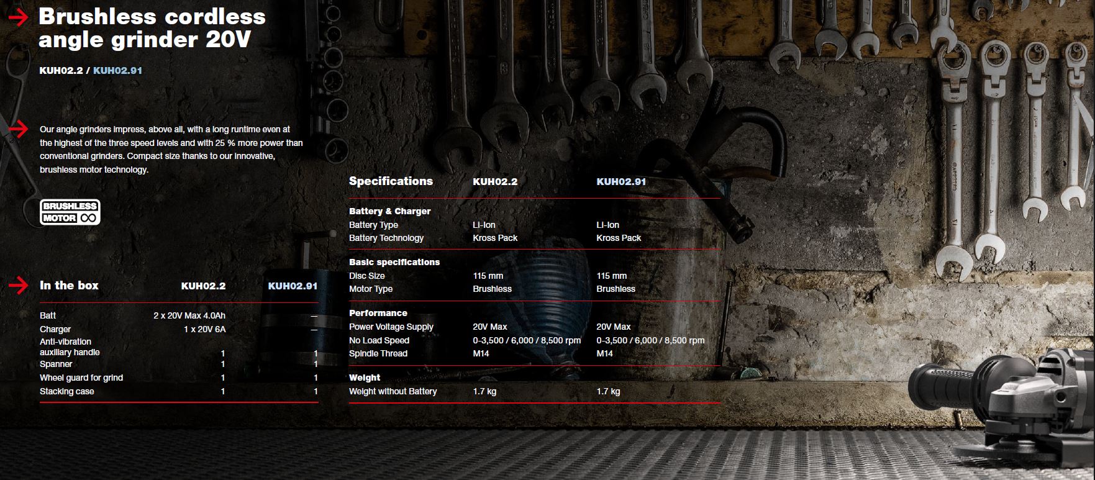This screenshot has height=480, width=1095.
Task: Click the 'Performance' section heading
Action: click(378, 313)
